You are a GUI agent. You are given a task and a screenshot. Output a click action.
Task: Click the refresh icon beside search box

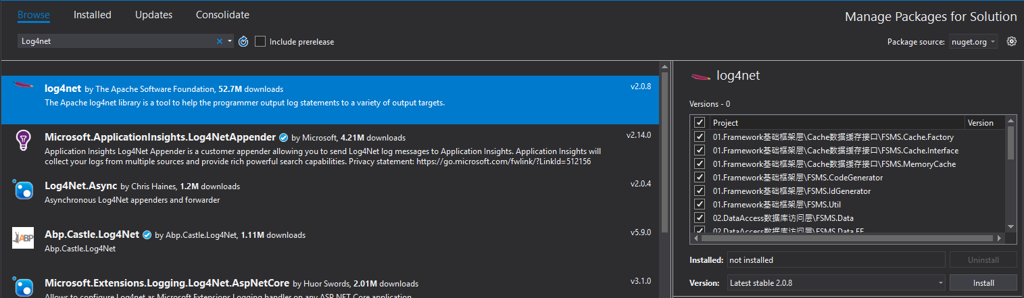(244, 41)
